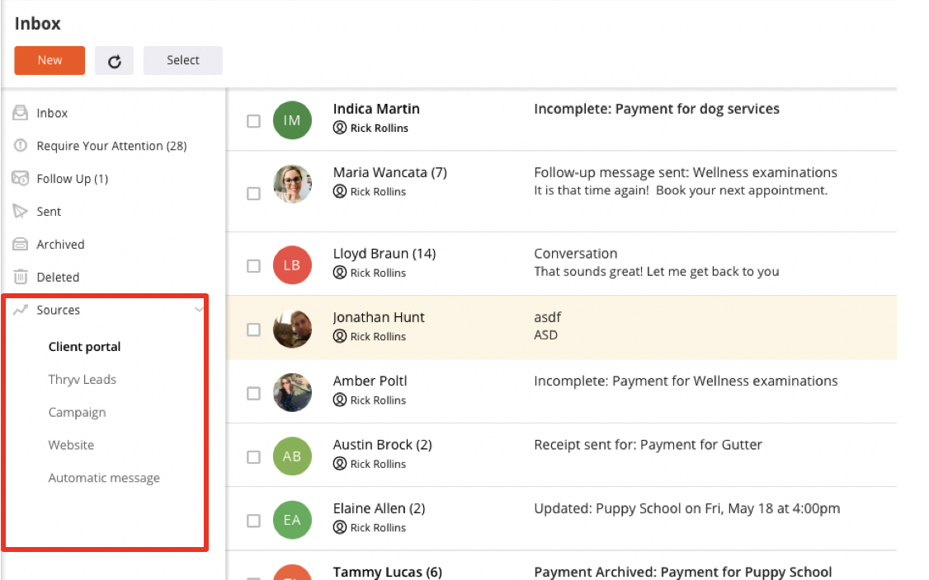Open Austin Brock (2) conversation by name
This screenshot has width=929, height=580.
382,445
